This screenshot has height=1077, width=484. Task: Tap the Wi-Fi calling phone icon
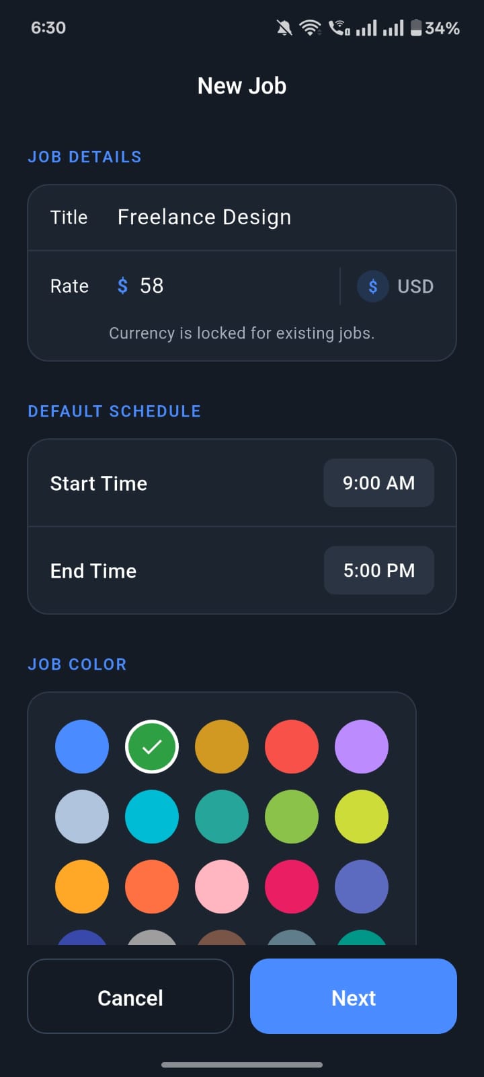pyautogui.click(x=338, y=28)
